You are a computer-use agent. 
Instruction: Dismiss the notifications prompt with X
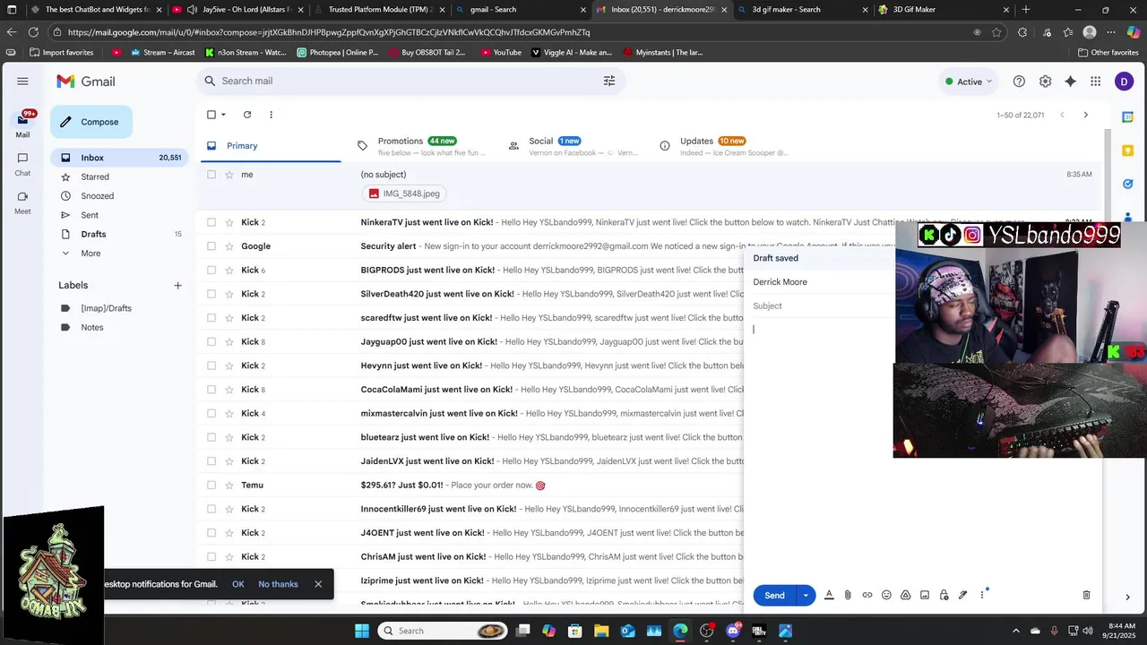(x=318, y=584)
